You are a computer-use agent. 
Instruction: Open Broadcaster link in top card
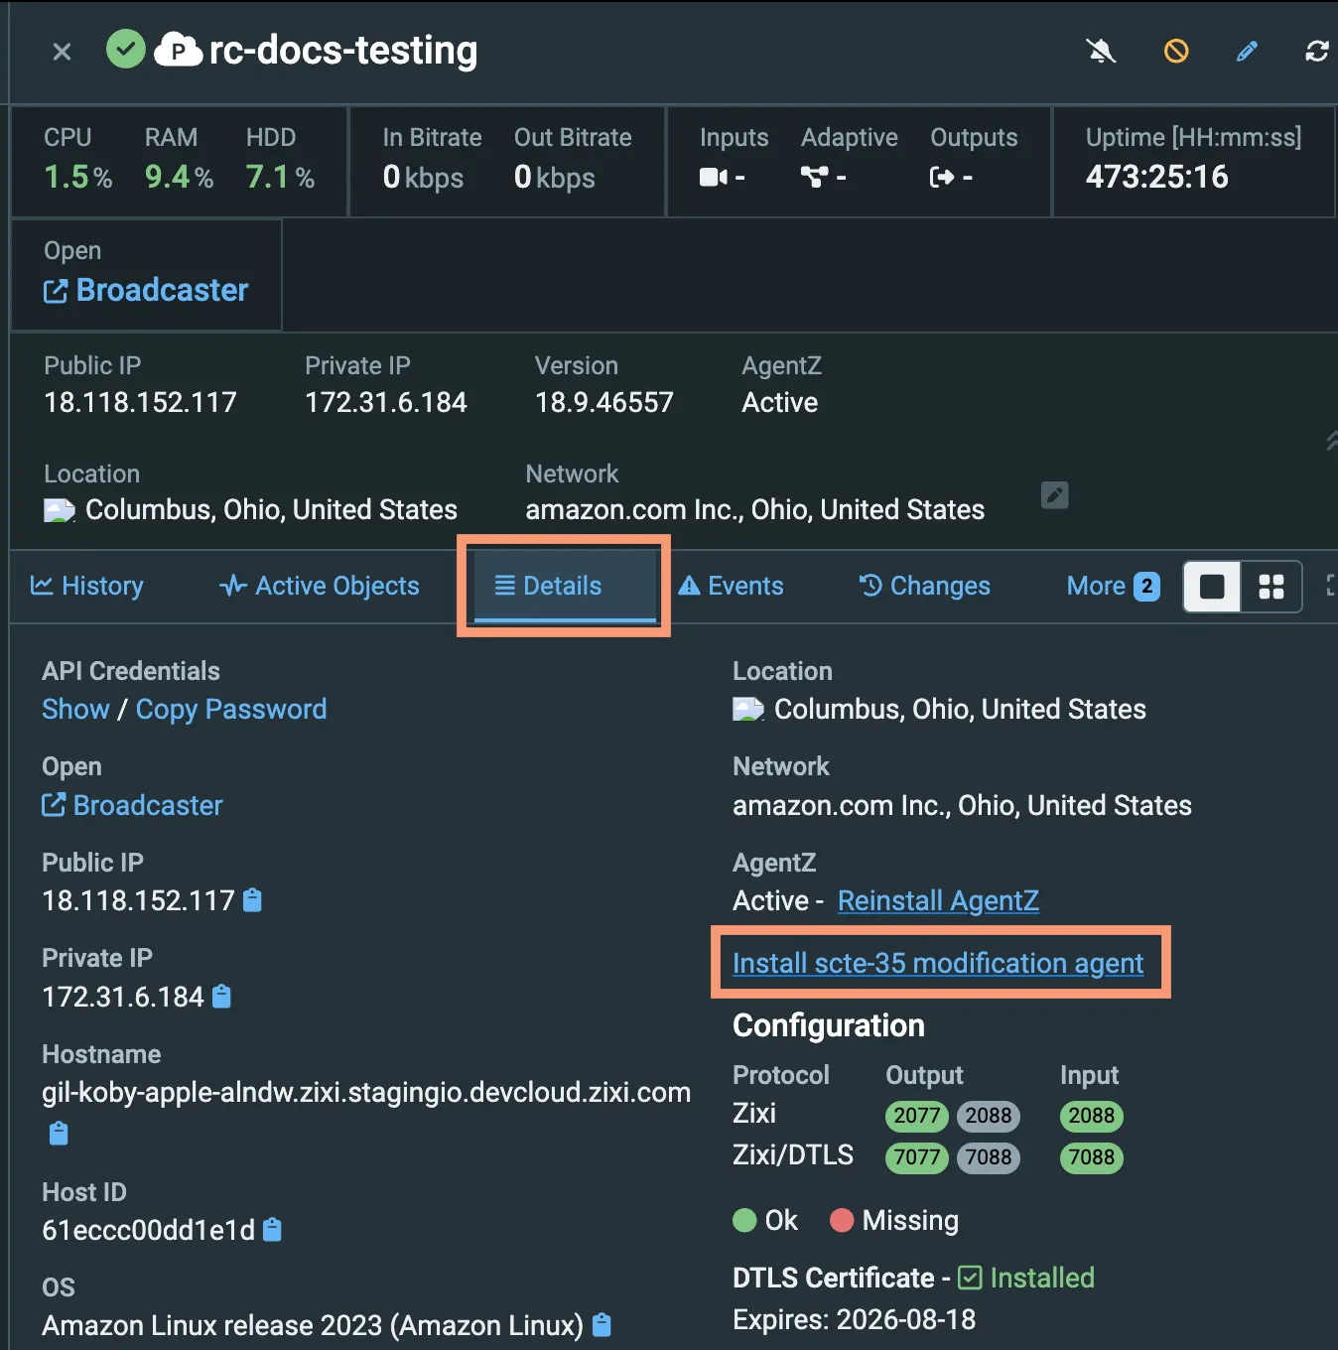(146, 290)
